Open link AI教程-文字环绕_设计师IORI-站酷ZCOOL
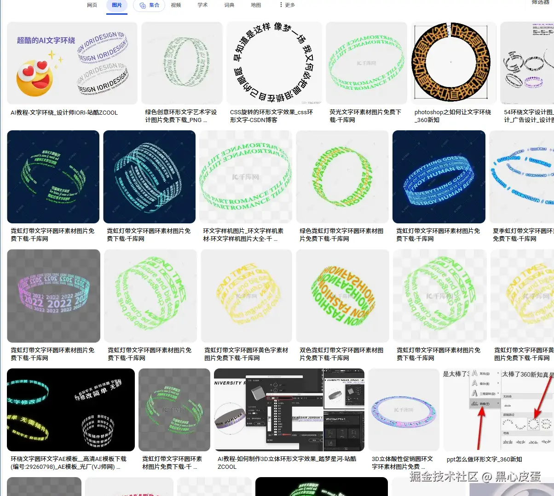Viewport: 554px width, 496px height. pyautogui.click(x=64, y=112)
